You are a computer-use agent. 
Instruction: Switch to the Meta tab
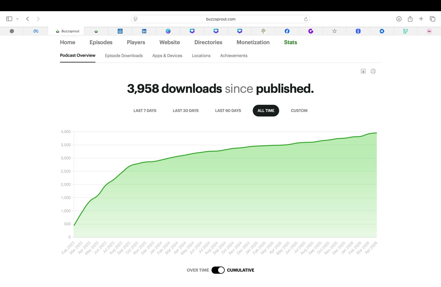36,31
